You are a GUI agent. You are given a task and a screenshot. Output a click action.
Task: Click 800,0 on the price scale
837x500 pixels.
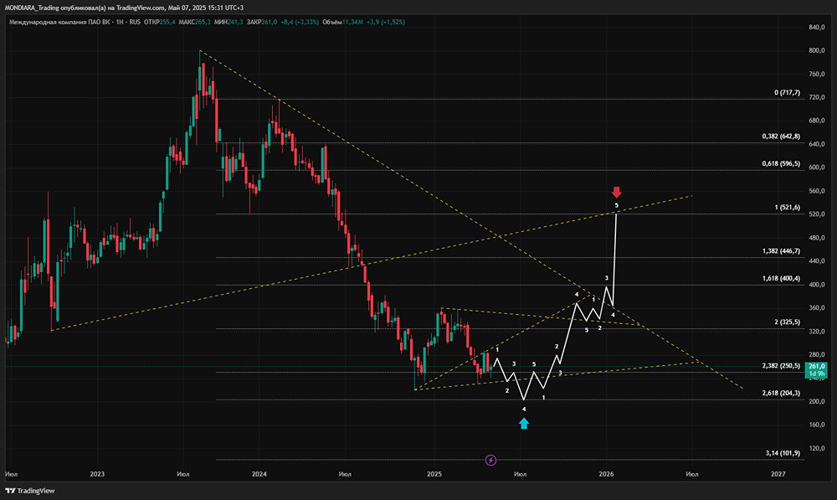(x=816, y=50)
